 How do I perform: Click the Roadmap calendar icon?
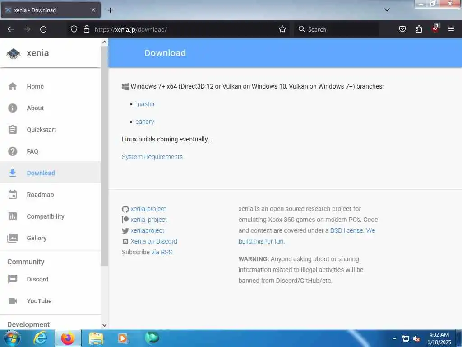13,195
